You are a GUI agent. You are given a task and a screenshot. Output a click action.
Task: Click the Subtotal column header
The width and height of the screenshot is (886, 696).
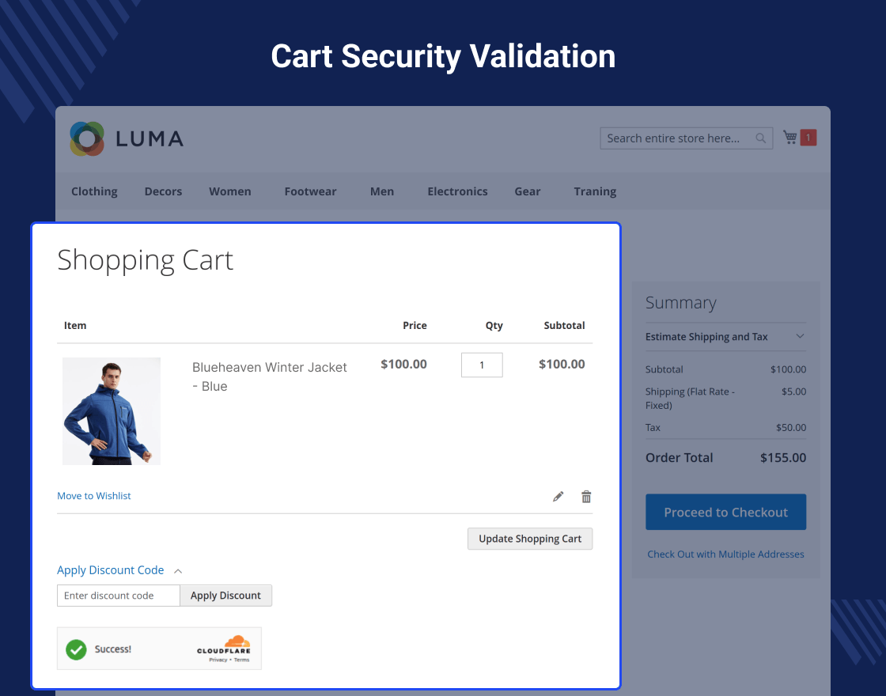click(x=564, y=325)
